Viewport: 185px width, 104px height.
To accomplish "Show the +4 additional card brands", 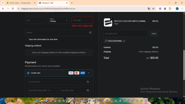I will (88, 73).
